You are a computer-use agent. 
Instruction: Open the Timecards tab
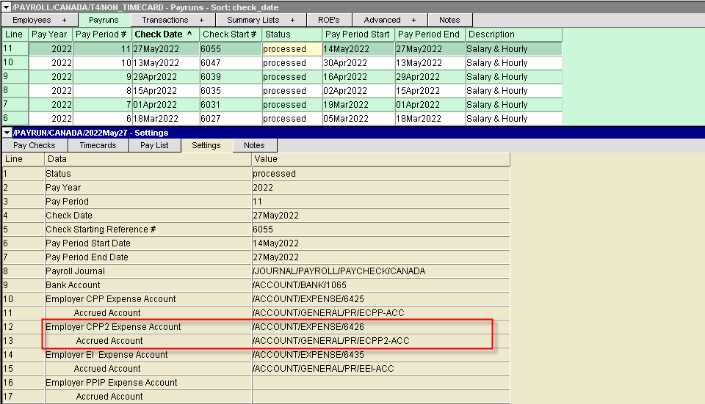coord(98,145)
